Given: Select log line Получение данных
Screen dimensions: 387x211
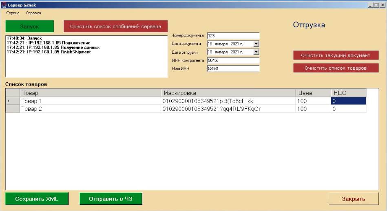Looking at the screenshot, I should pyautogui.click(x=53, y=47).
